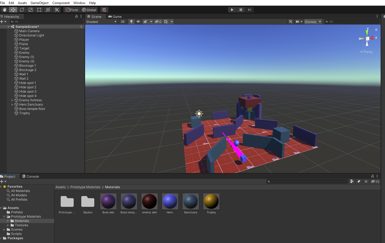Image resolution: width=385 pixels, height=243 pixels.
Task: Open the grid settings dropdown arrow
Action: [172, 22]
